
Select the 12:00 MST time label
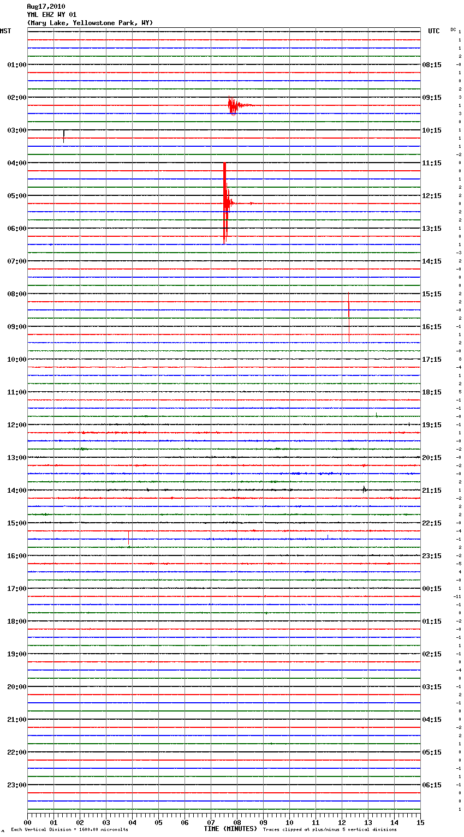point(16,425)
